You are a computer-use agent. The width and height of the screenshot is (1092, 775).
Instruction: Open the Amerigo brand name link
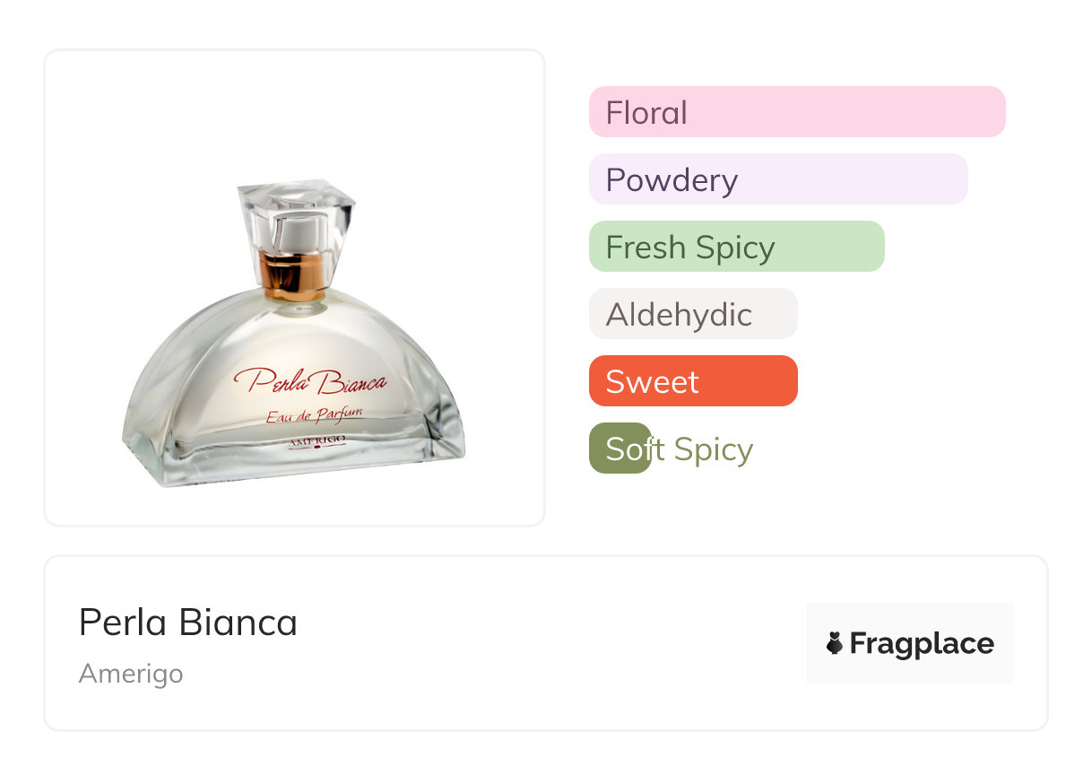click(131, 674)
